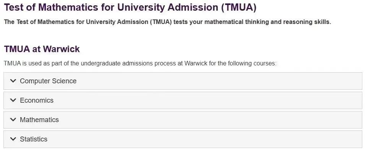Expand the Mathematics accordion section

pos(183,120)
